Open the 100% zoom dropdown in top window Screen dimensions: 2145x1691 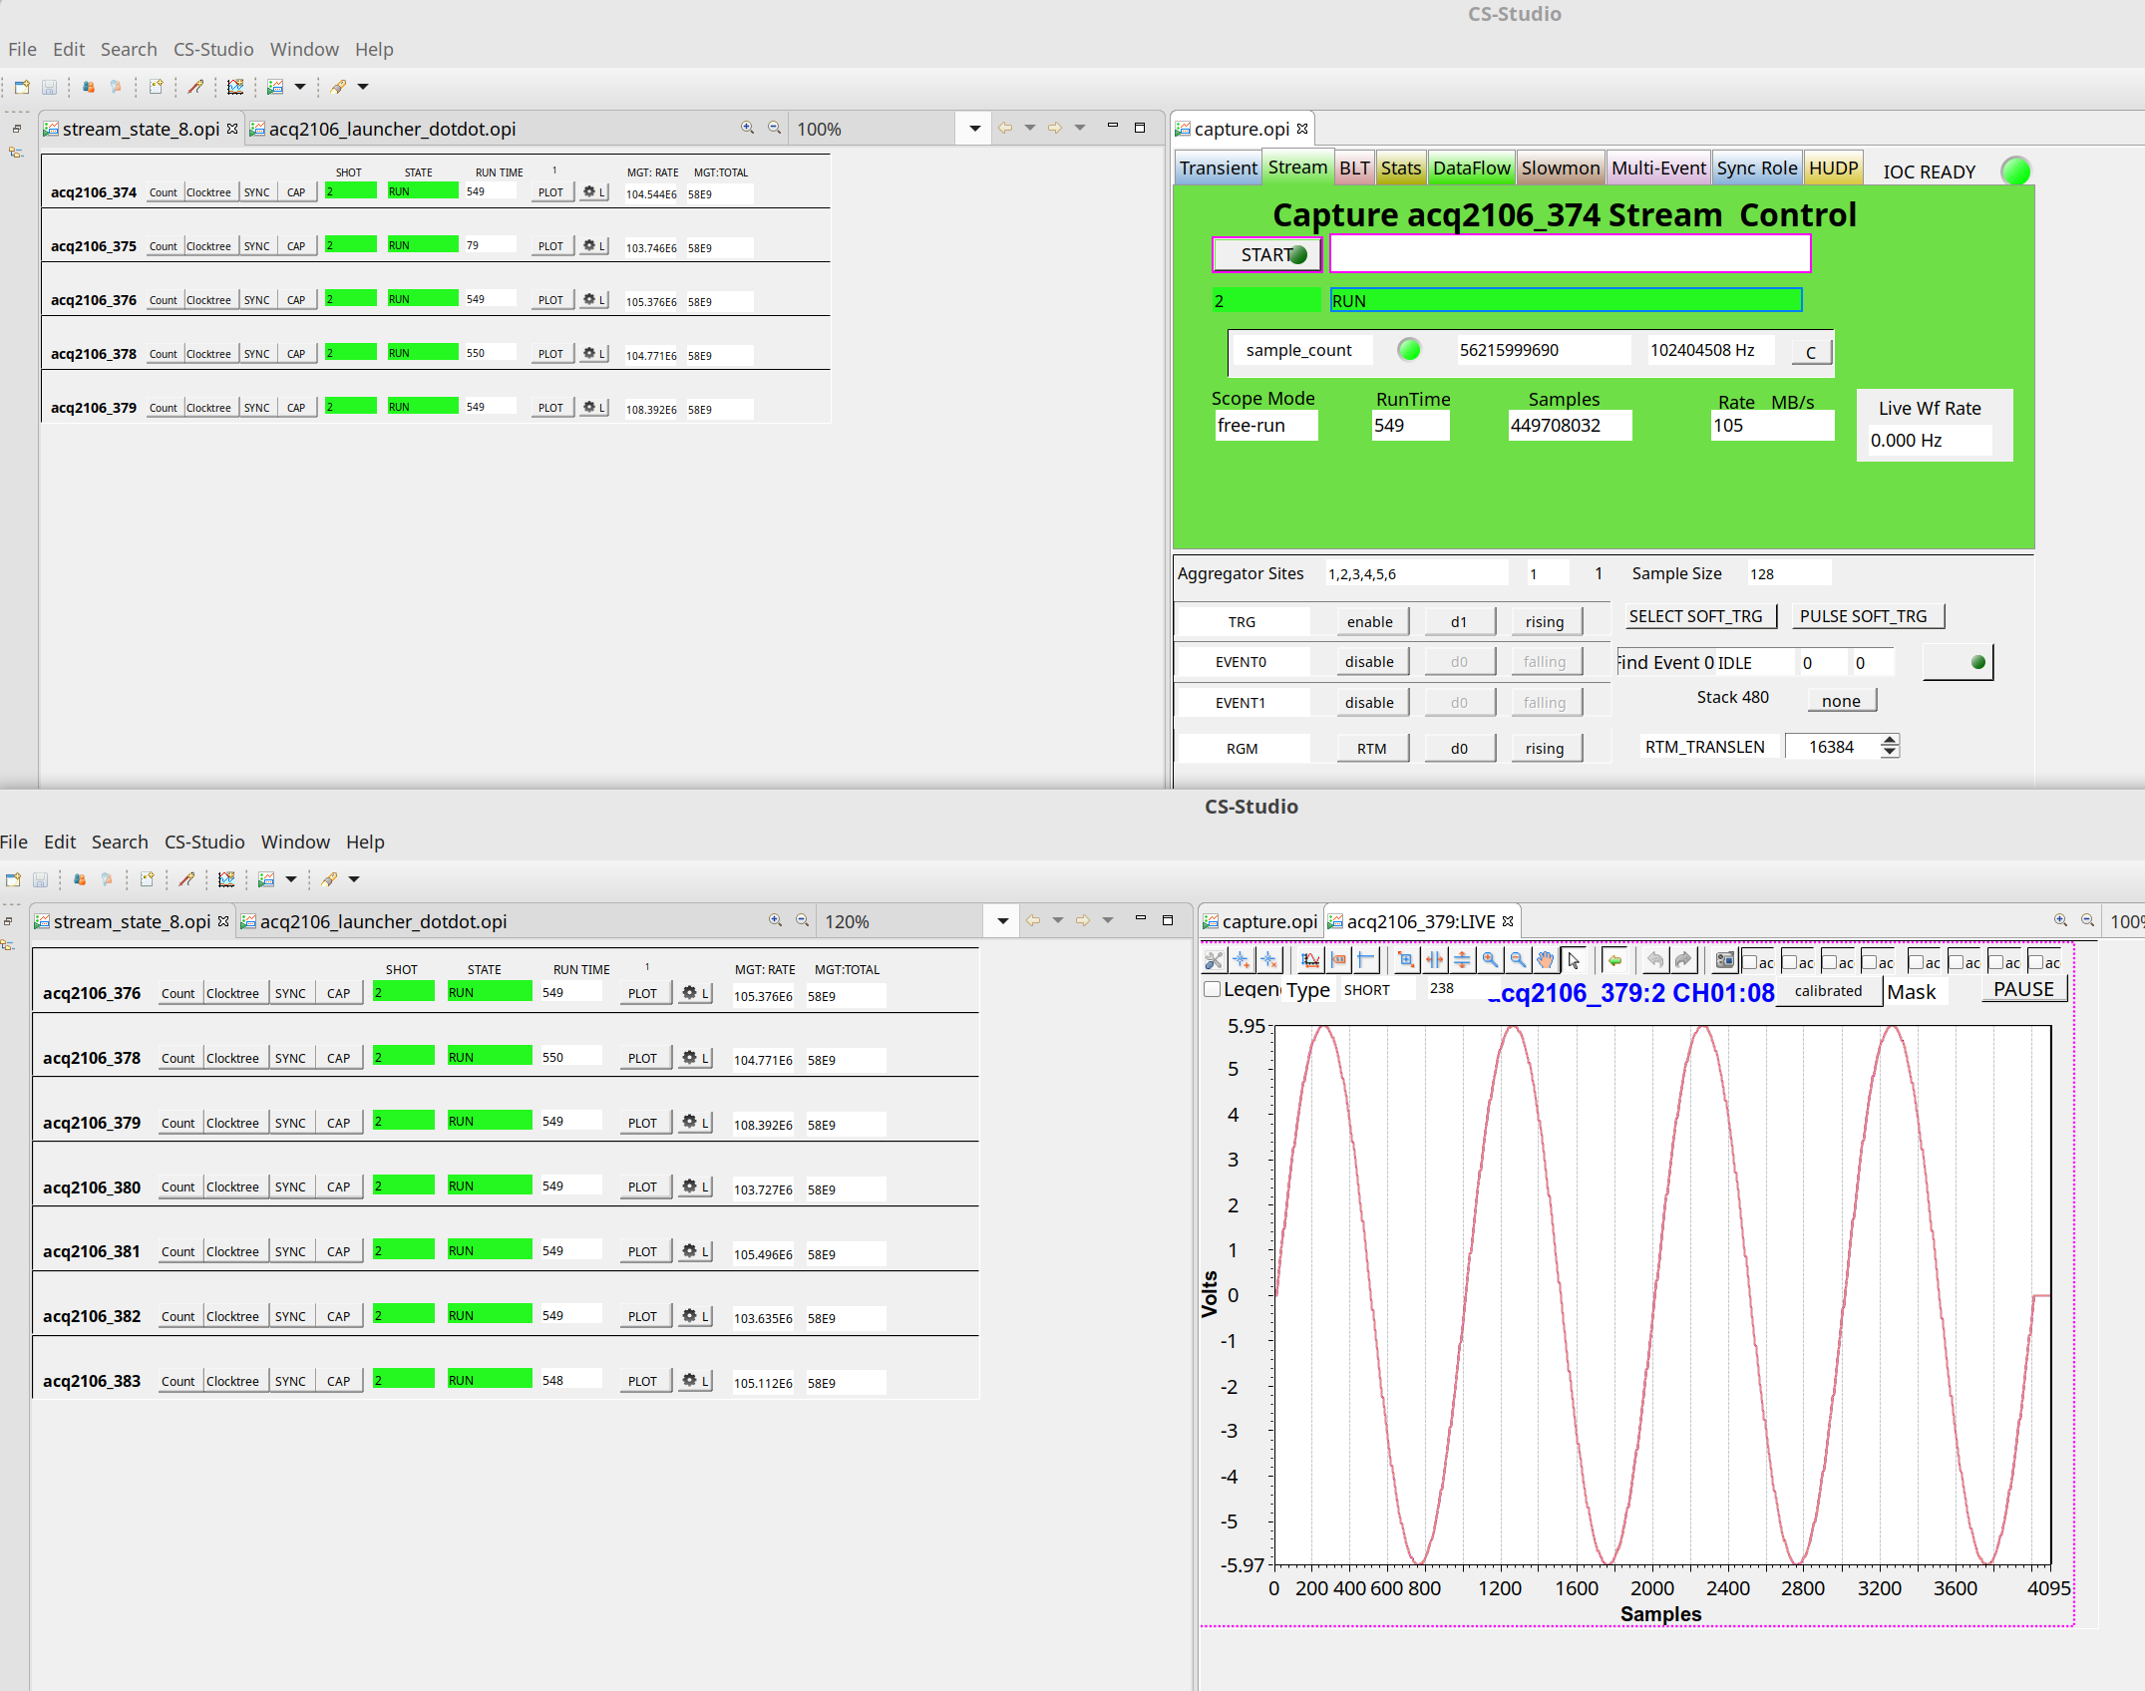[974, 129]
